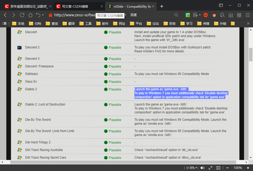Viewport: 253px width, 171px height.
Task: Focus the address bar URL
Action: point(75,15)
